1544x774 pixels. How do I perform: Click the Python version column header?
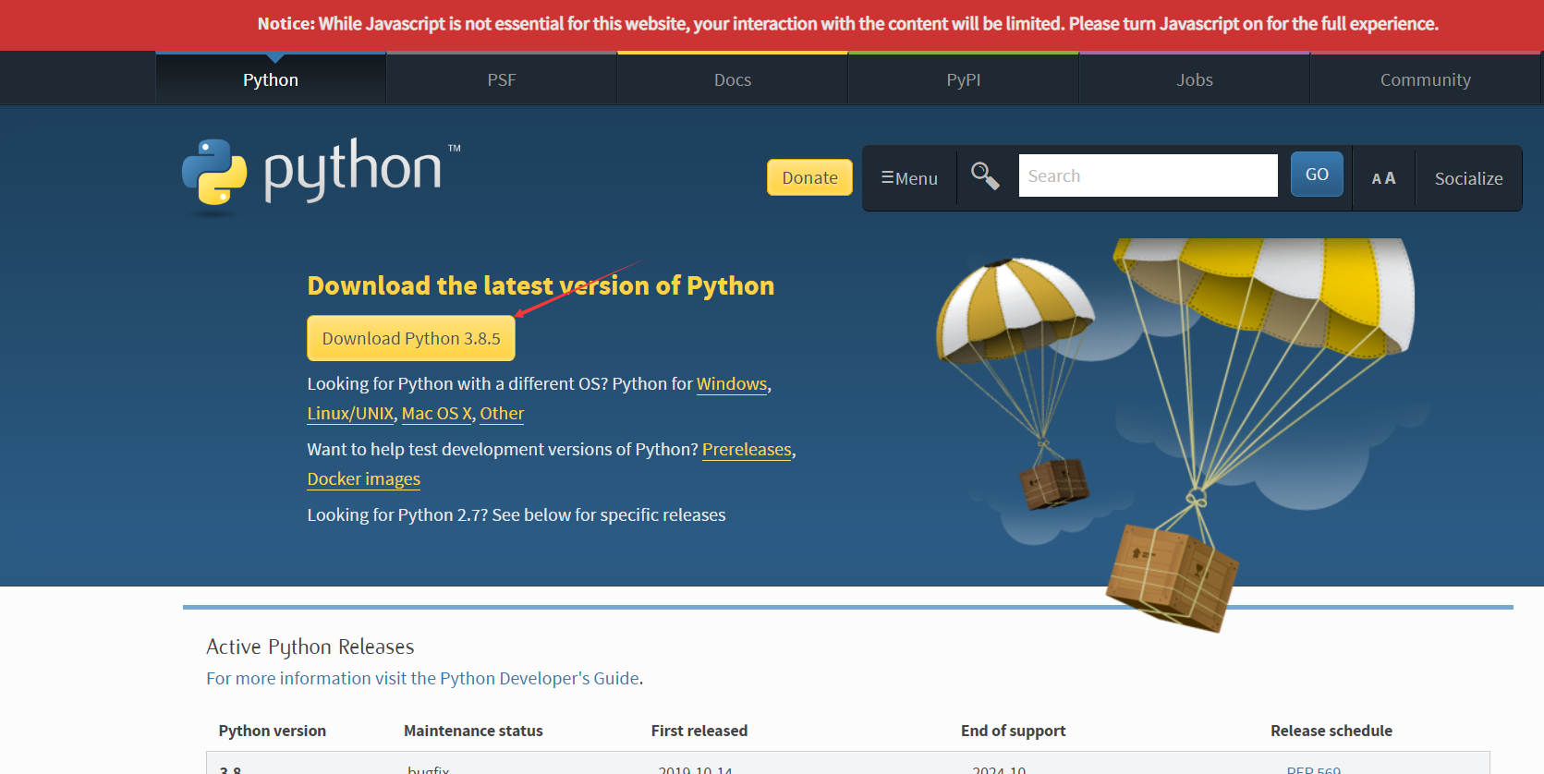click(x=273, y=731)
